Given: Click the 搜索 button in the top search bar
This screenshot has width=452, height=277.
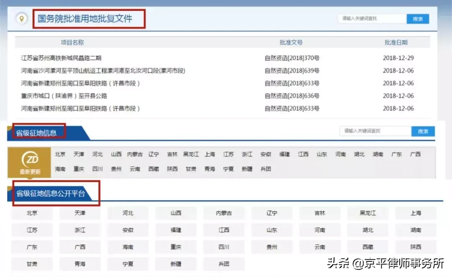Looking at the screenshot, I should 418,18.
